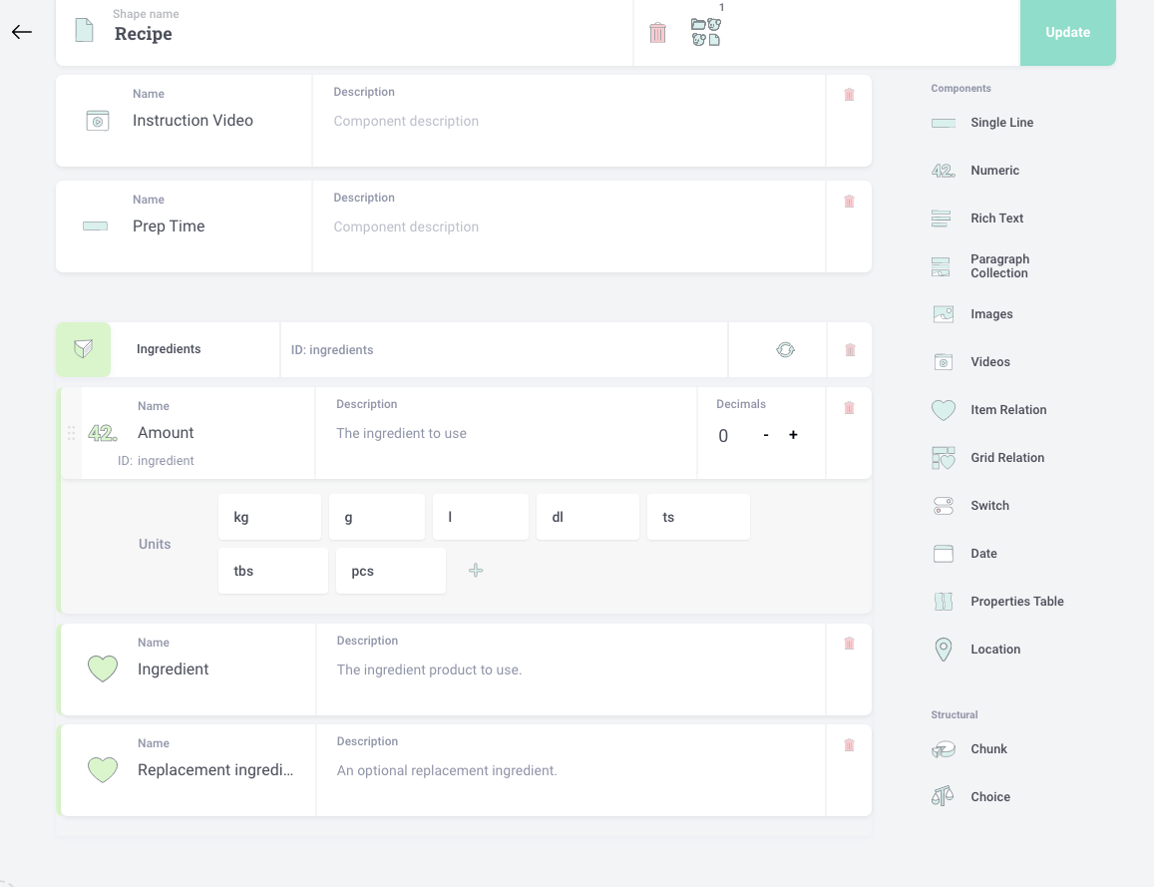Delete the Ingredients chunk
The width and height of the screenshot is (1154, 887).
850,349
